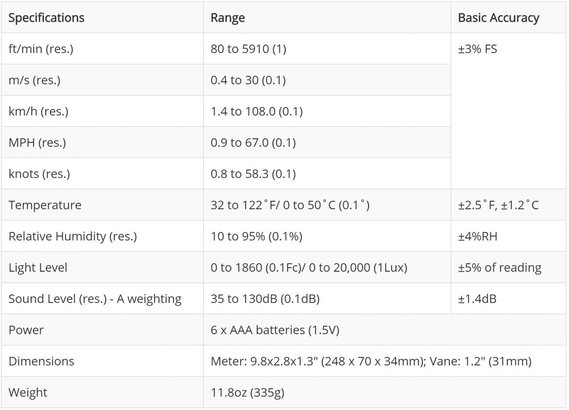Screen dimensions: 569x410
Task: Click the Specifications column header
Action: (x=46, y=18)
